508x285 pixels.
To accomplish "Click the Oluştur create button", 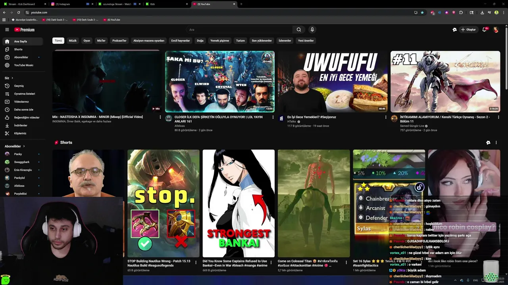I will click(469, 30).
